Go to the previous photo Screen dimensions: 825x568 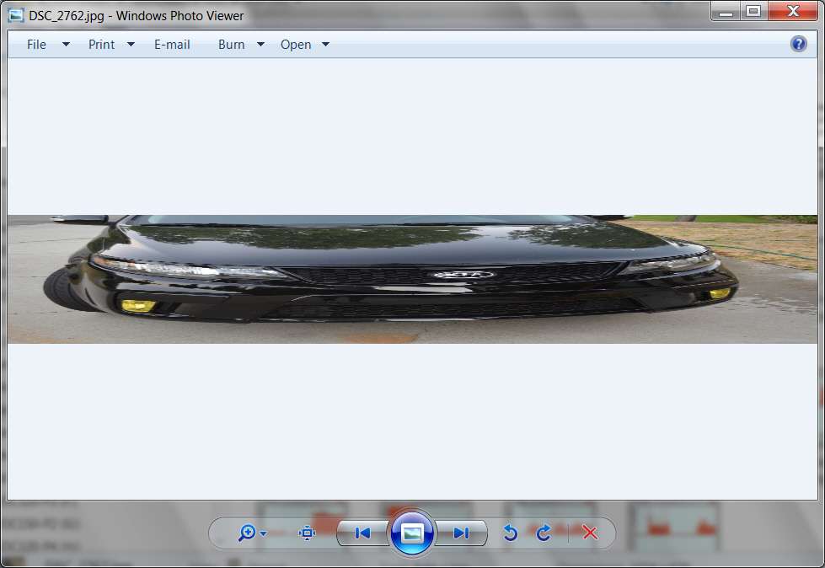[363, 533]
